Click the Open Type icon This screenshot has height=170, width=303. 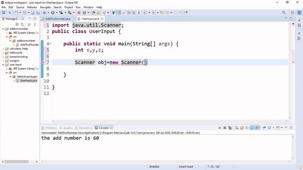point(94,13)
